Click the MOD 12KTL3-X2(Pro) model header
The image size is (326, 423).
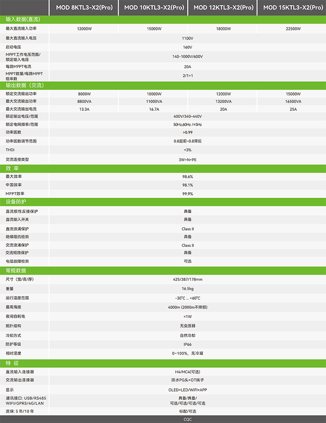coord(223,7)
